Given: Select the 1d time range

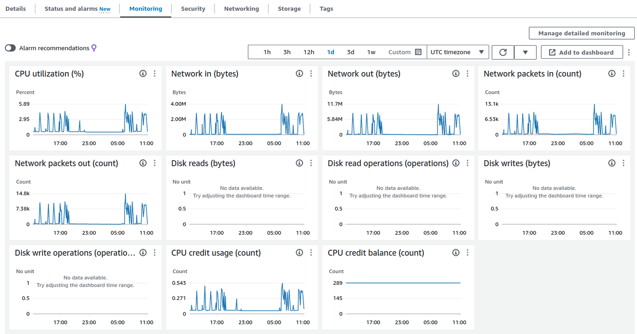Looking at the screenshot, I should point(331,52).
